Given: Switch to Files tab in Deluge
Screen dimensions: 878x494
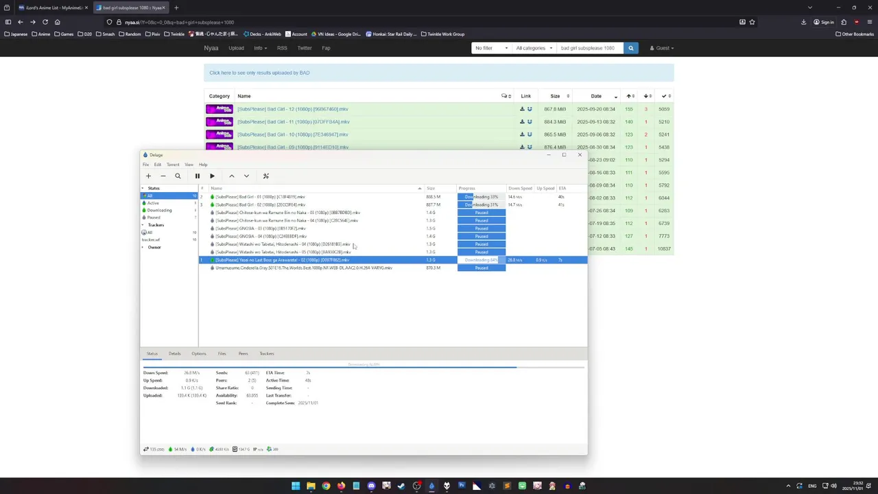Looking at the screenshot, I should coord(222,354).
